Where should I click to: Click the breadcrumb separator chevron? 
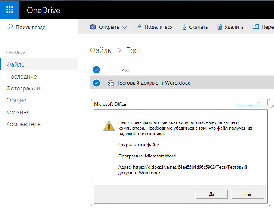[x=119, y=51]
